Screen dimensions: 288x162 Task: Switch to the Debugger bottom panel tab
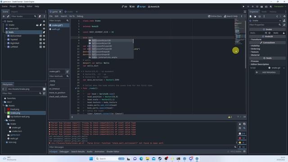64,152
